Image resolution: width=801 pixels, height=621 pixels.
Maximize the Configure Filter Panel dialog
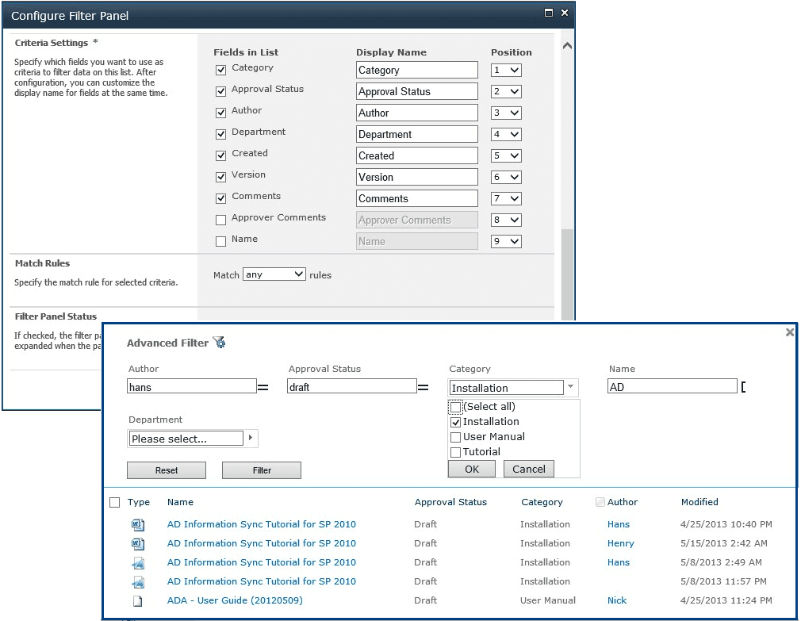click(549, 13)
